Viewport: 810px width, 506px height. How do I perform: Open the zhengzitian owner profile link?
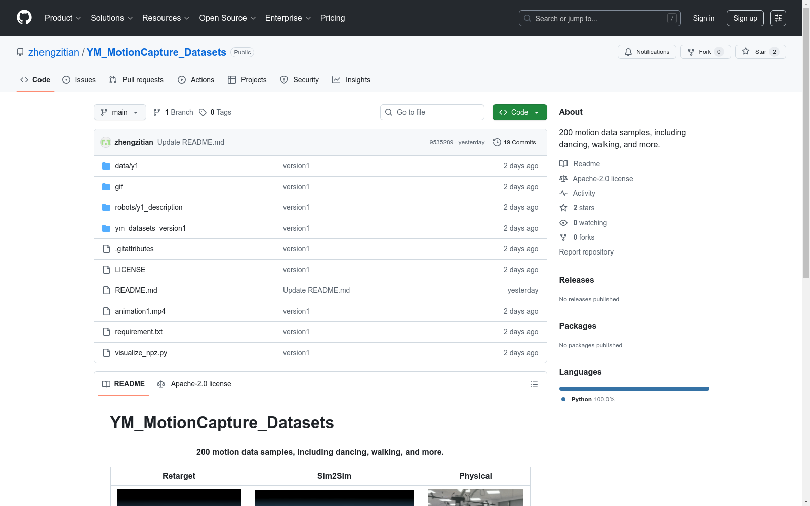pyautogui.click(x=54, y=52)
